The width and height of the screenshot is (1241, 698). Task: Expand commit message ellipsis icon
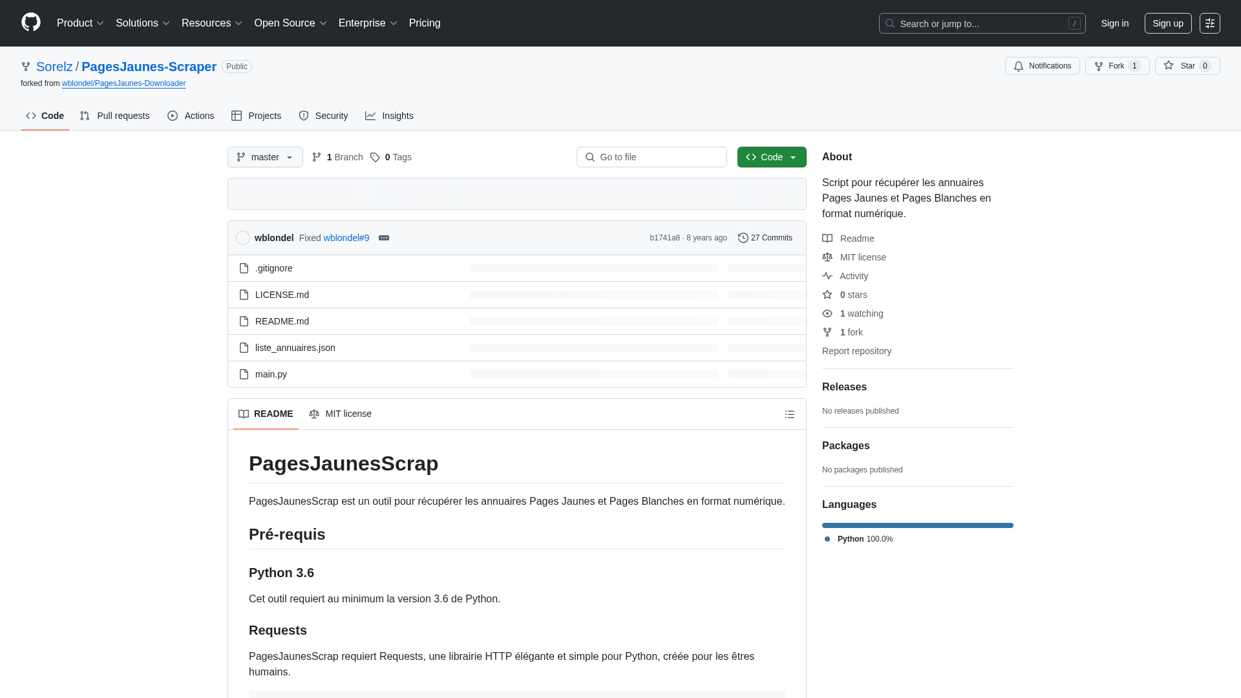[384, 238]
